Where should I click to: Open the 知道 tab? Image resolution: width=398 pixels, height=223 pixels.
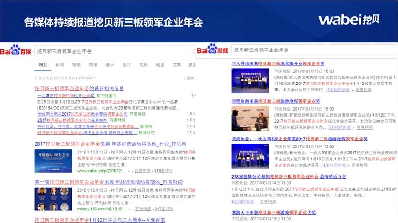point(93,65)
